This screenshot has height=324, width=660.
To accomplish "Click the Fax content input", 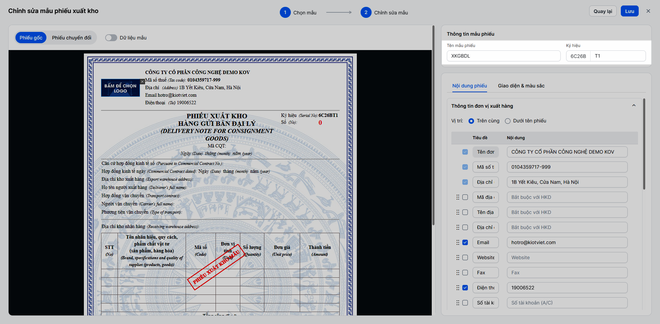I will (567, 273).
